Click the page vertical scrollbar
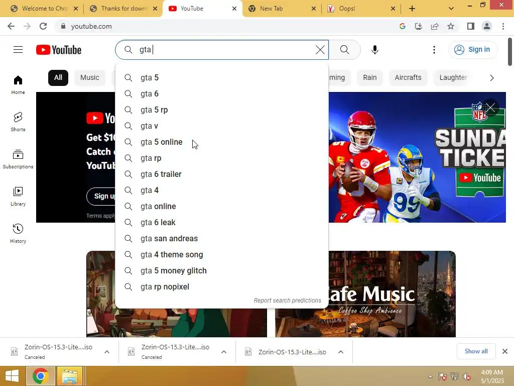The height and width of the screenshot is (386, 514). (510, 52)
